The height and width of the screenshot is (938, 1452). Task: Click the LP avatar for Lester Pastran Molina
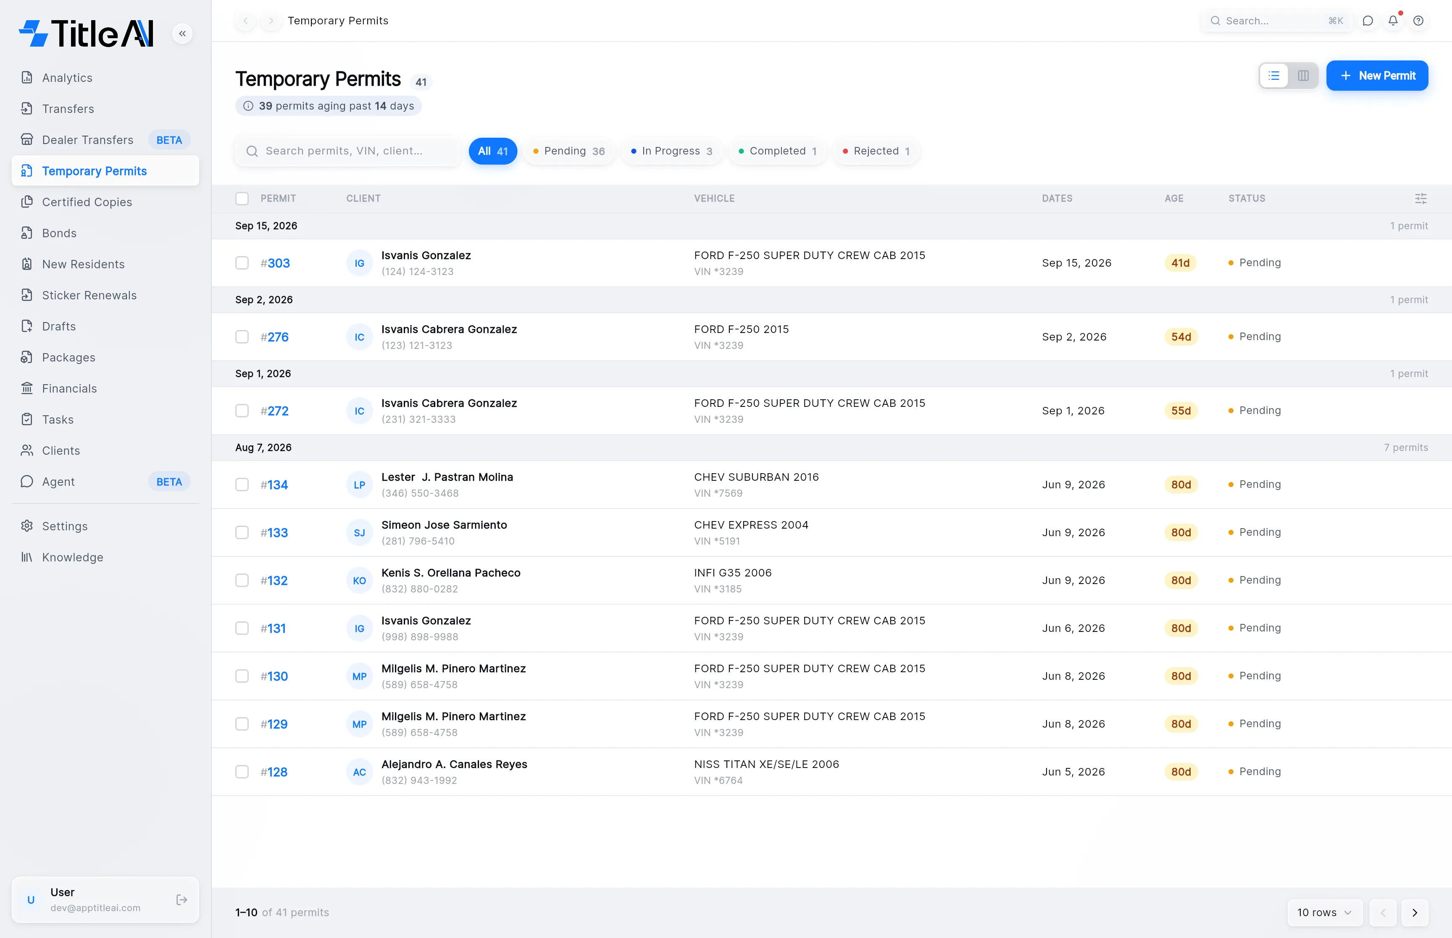(x=360, y=485)
